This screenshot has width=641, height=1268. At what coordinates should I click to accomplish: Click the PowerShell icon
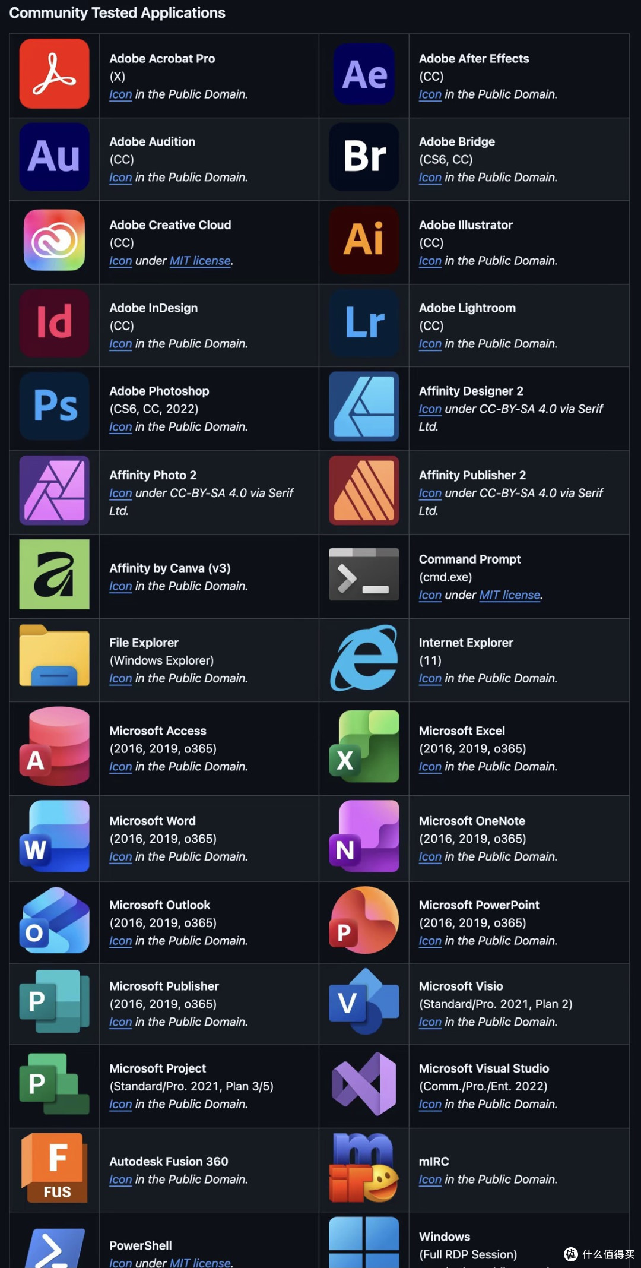pyautogui.click(x=55, y=1248)
